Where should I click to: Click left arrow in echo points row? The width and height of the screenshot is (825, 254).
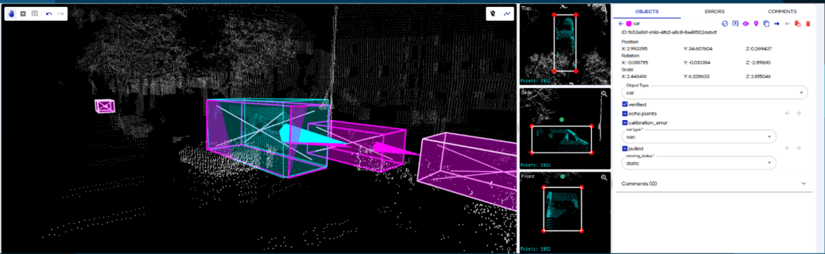[788, 113]
